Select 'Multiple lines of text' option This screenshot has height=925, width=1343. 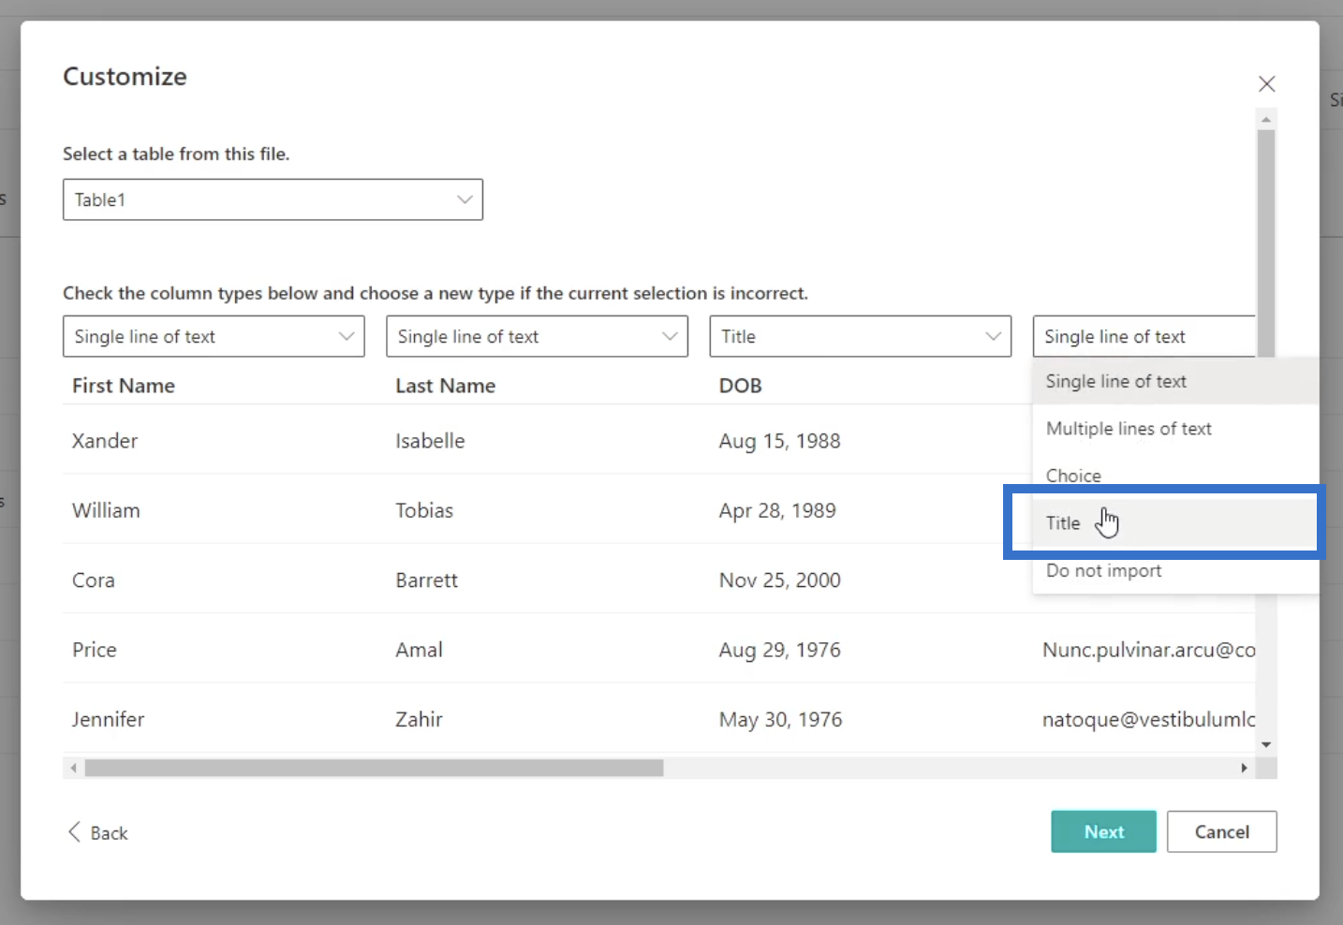(x=1129, y=429)
